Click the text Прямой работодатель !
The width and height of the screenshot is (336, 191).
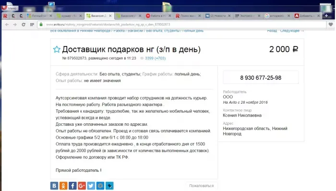pos(78,170)
